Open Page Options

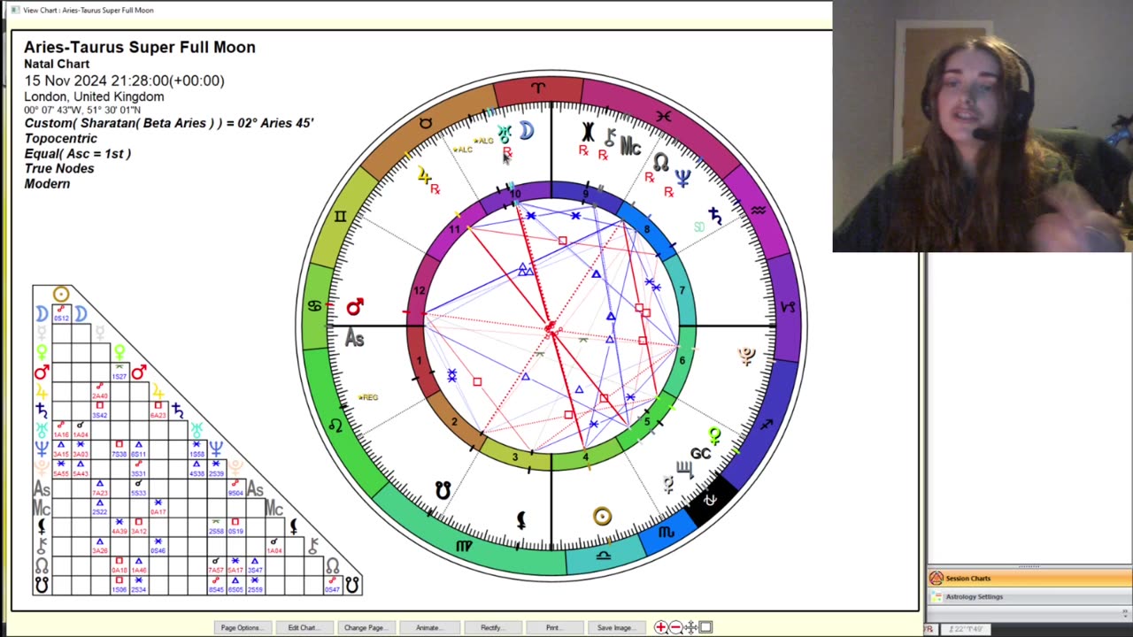point(241,627)
